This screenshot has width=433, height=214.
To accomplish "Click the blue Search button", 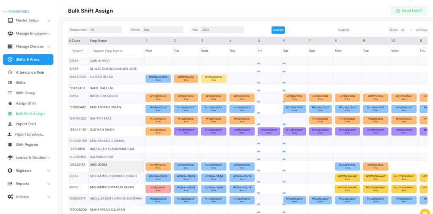I will click(278, 30).
